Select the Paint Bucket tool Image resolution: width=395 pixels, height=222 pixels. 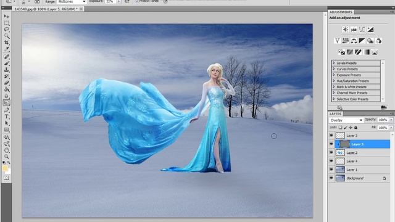pos(7,89)
